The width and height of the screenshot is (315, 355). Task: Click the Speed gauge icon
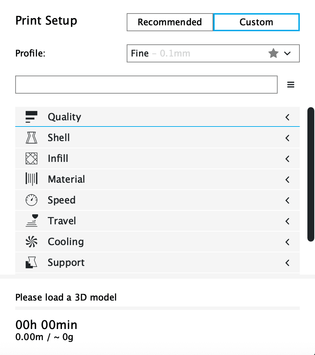pyautogui.click(x=31, y=200)
